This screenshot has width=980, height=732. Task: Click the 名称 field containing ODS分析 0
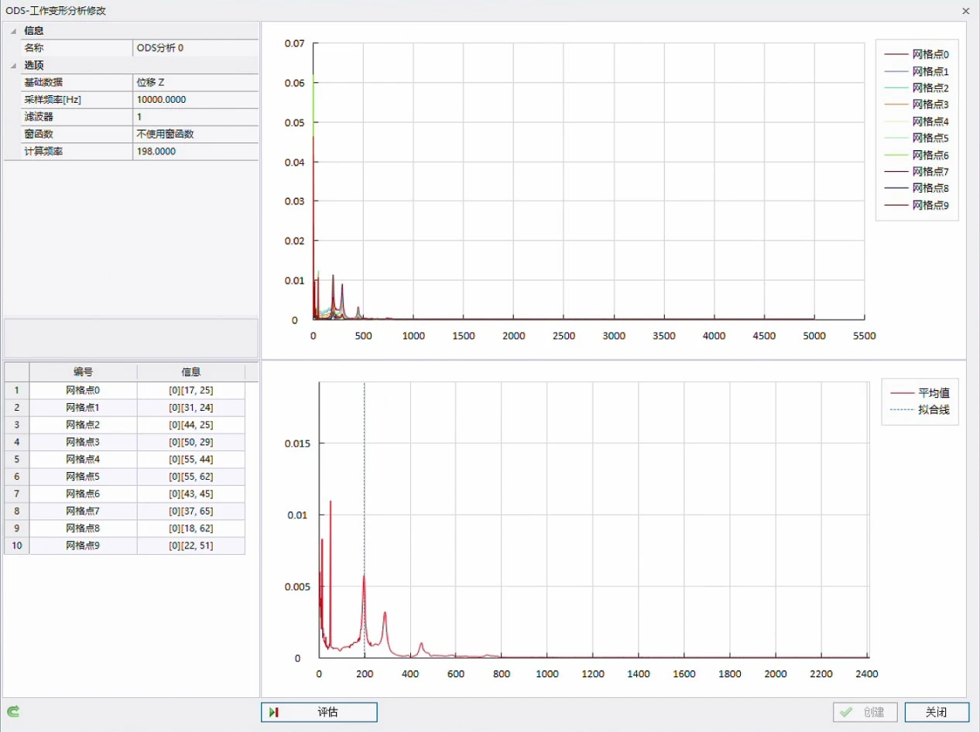[x=195, y=48]
